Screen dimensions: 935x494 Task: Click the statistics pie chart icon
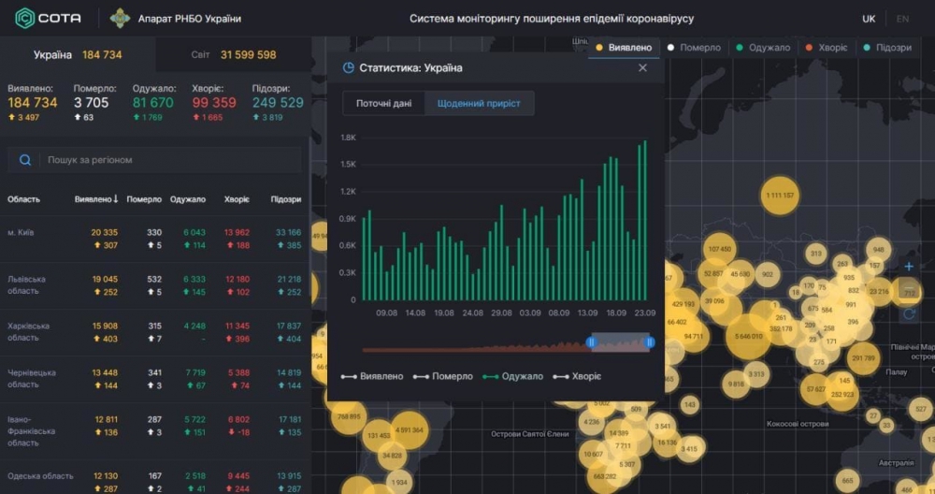point(349,67)
